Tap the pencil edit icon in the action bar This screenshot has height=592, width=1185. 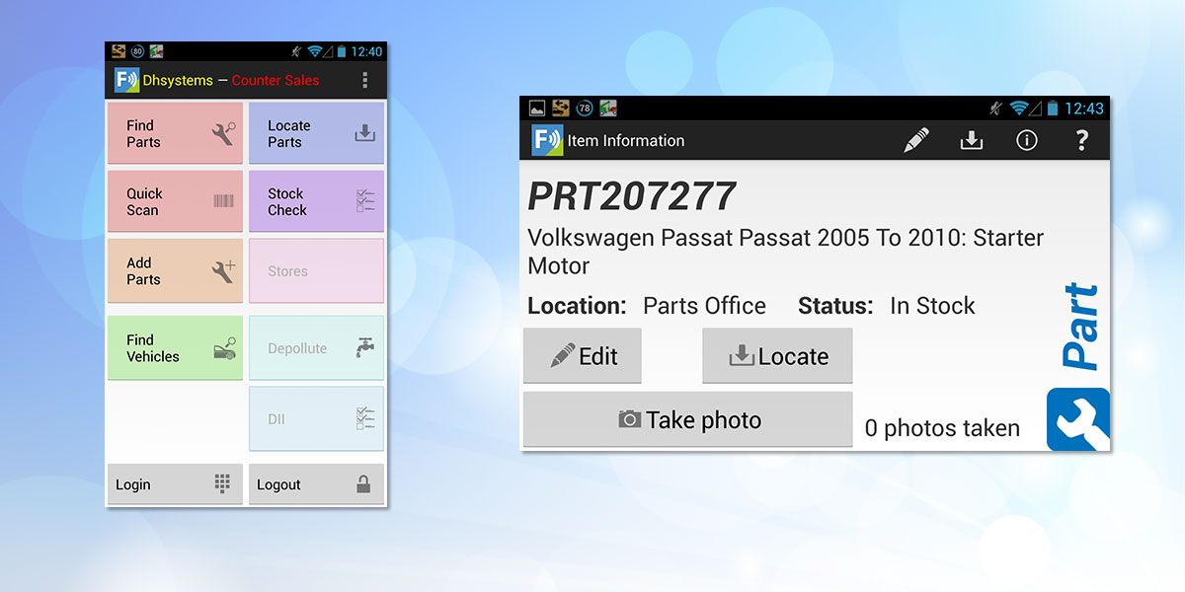click(x=916, y=140)
